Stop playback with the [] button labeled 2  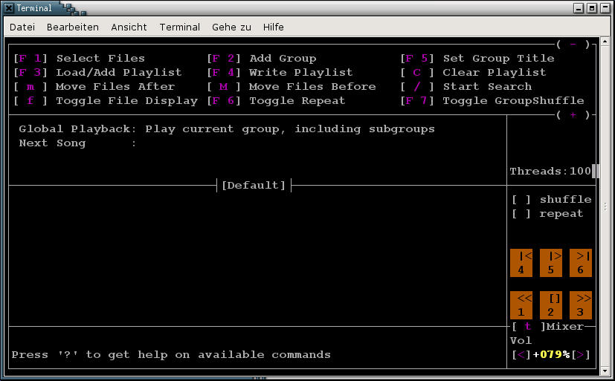click(551, 305)
